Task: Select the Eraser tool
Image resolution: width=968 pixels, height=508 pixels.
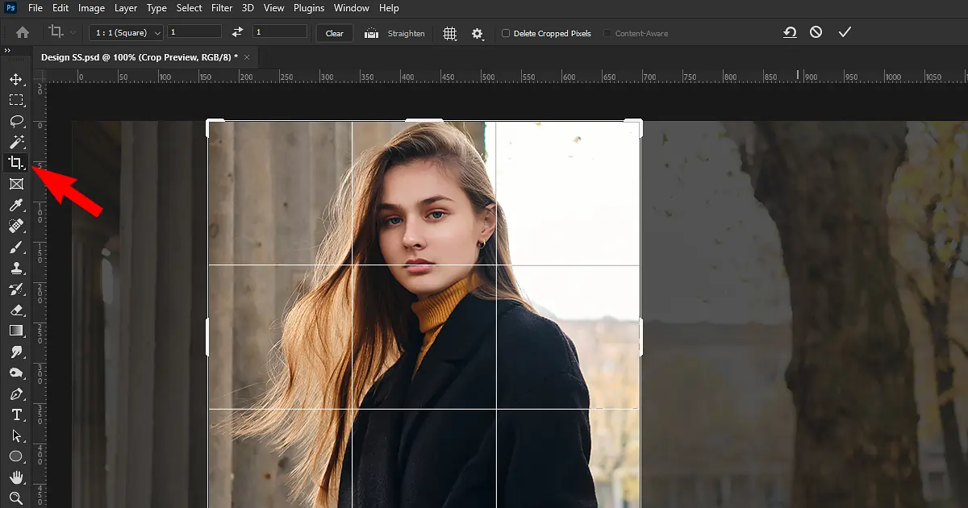Action: click(x=15, y=310)
